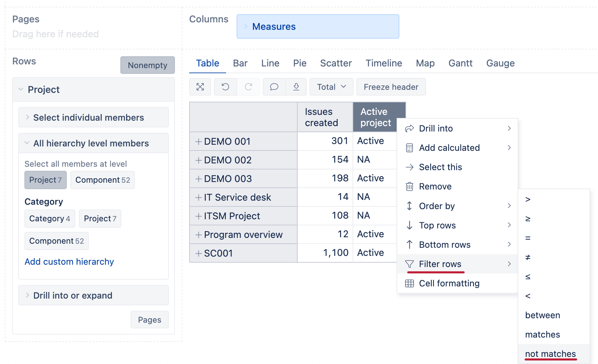The height and width of the screenshot is (364, 598).
Task: Click the redo arrow in the table toolbar
Action: pos(248,87)
